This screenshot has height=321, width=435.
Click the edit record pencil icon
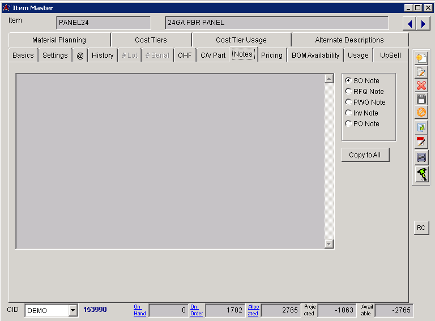coord(421,72)
